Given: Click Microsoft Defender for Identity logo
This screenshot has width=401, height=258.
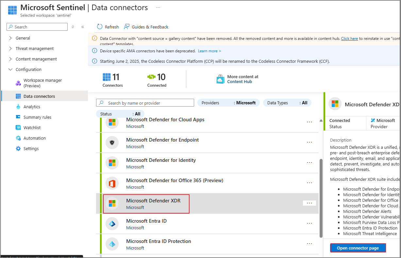Looking at the screenshot, I should click(x=112, y=163).
